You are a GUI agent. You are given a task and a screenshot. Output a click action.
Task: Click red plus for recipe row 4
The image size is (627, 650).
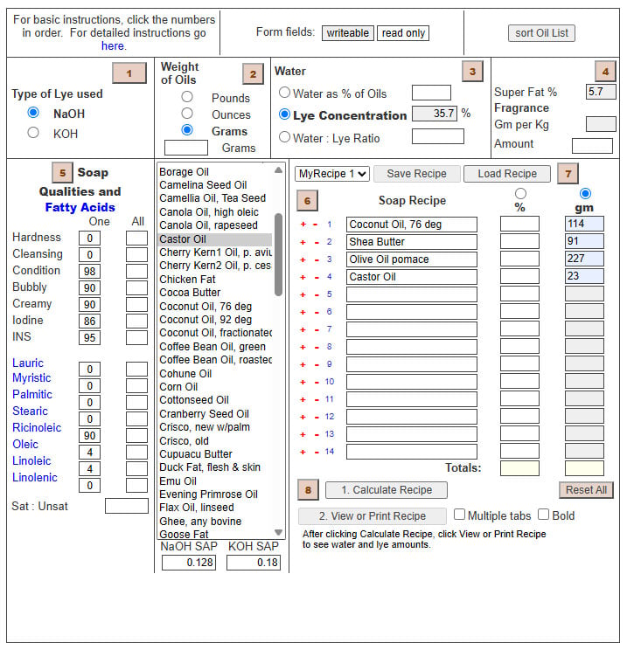[x=303, y=277]
